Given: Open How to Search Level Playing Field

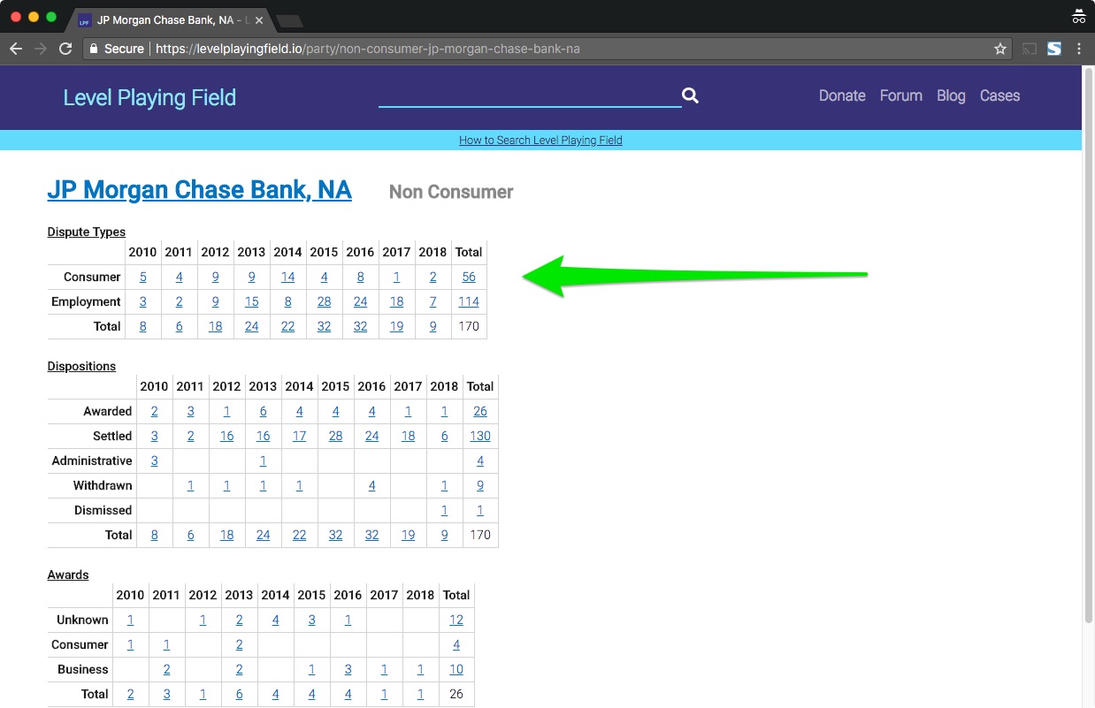Looking at the screenshot, I should [x=540, y=140].
